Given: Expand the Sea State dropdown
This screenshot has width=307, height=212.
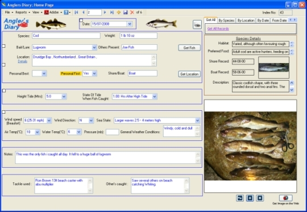Looking at the screenshot, I should (x=197, y=120).
